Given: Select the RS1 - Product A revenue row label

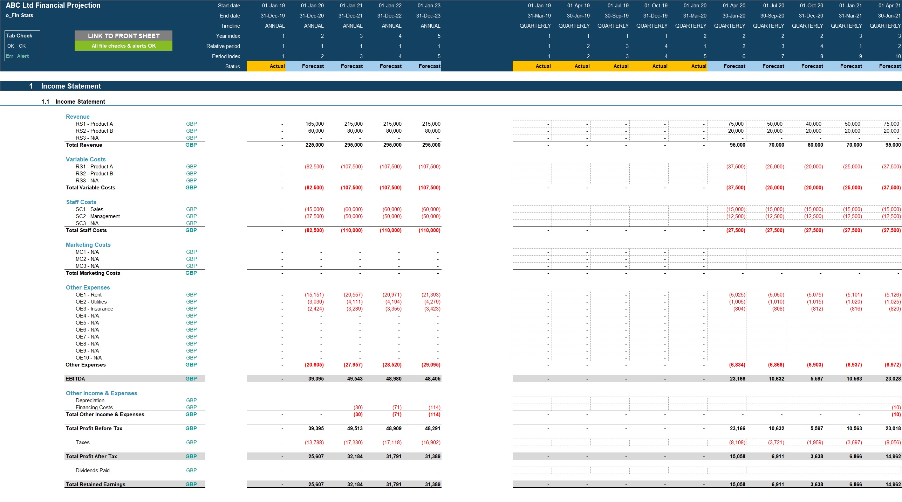Looking at the screenshot, I should pos(94,124).
